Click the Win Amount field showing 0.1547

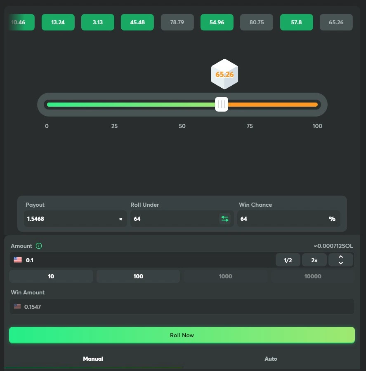click(x=182, y=307)
